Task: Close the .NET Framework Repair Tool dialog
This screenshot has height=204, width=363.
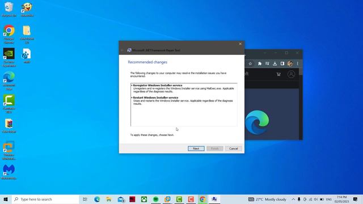Action: pyautogui.click(x=240, y=44)
